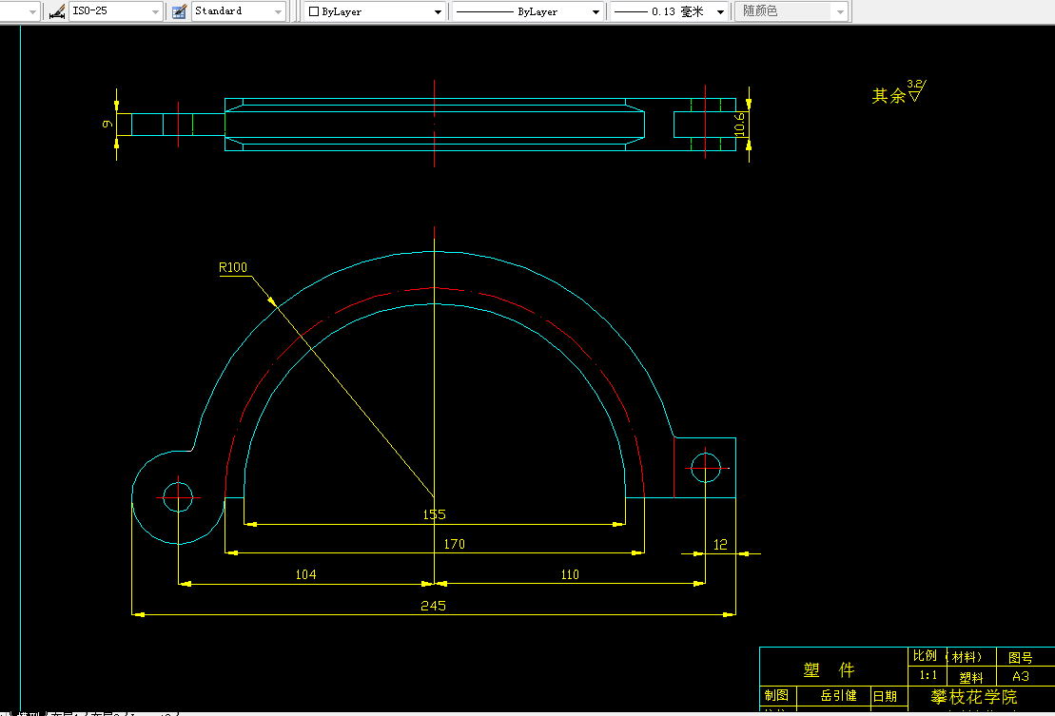Open the 0.13 毫米 lineweight dropdown
The width and height of the screenshot is (1055, 716).
coord(670,11)
